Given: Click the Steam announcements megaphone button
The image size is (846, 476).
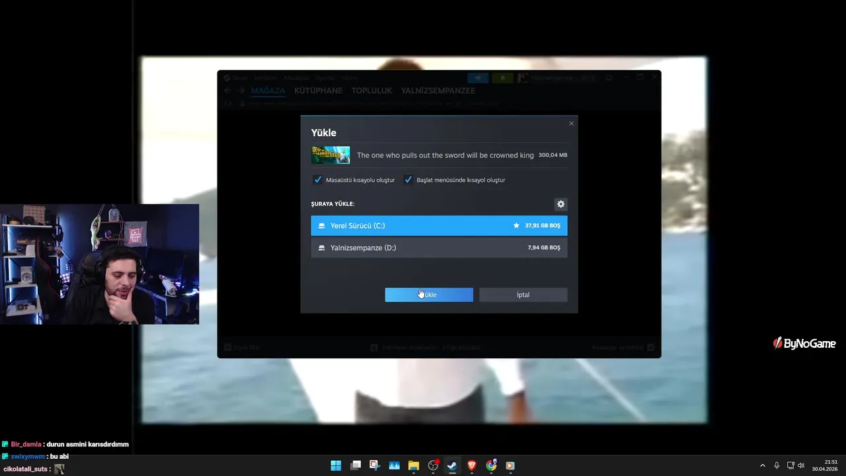Looking at the screenshot, I should [x=478, y=78].
